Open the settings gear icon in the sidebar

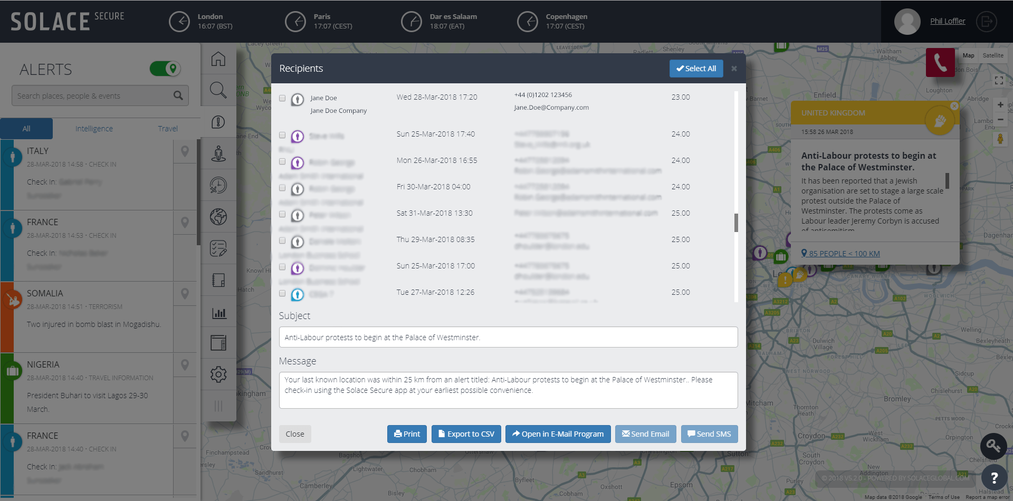click(218, 374)
